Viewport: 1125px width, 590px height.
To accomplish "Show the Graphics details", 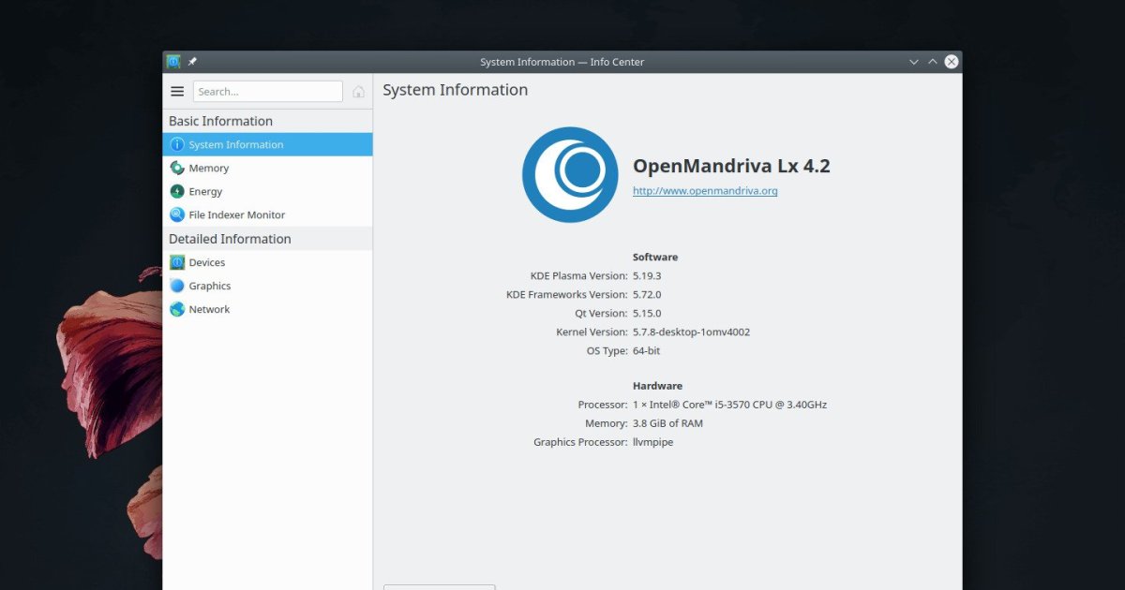I will click(x=209, y=287).
